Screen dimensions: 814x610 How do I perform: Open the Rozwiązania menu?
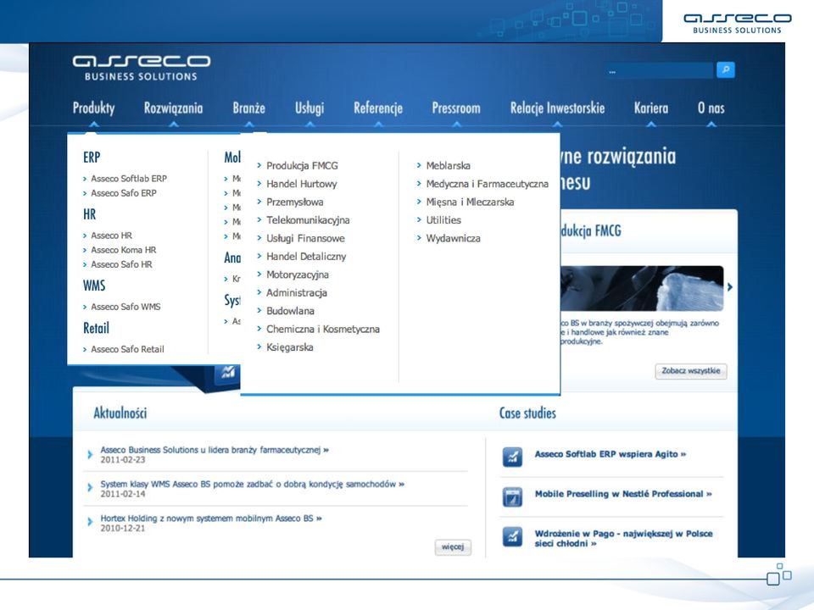(x=173, y=108)
